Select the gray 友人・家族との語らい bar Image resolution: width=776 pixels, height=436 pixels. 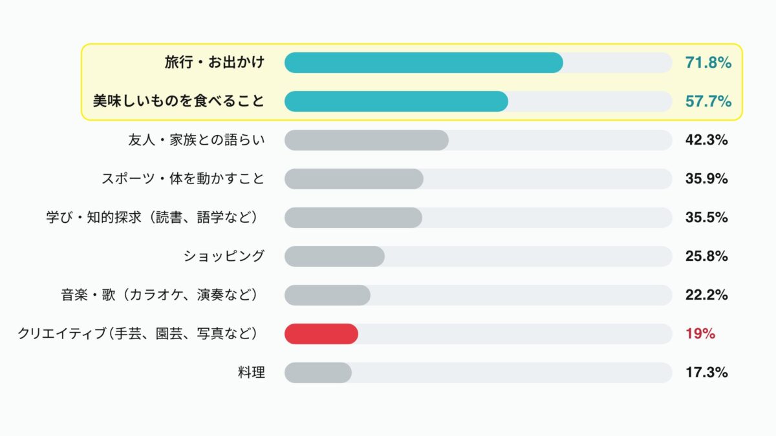(x=366, y=140)
